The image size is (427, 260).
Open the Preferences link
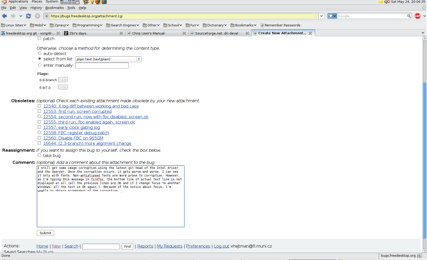click(198, 246)
